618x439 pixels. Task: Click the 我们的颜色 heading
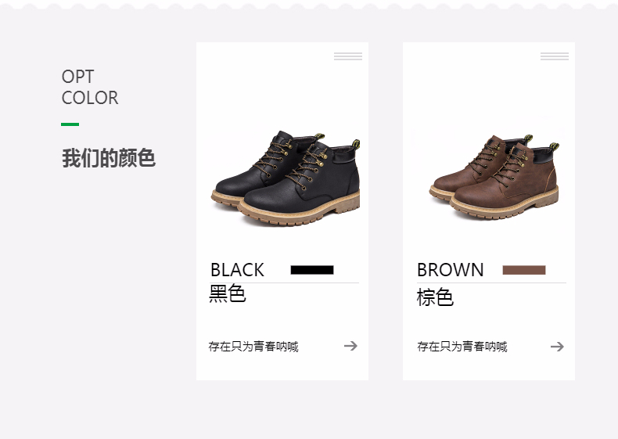click(x=109, y=158)
